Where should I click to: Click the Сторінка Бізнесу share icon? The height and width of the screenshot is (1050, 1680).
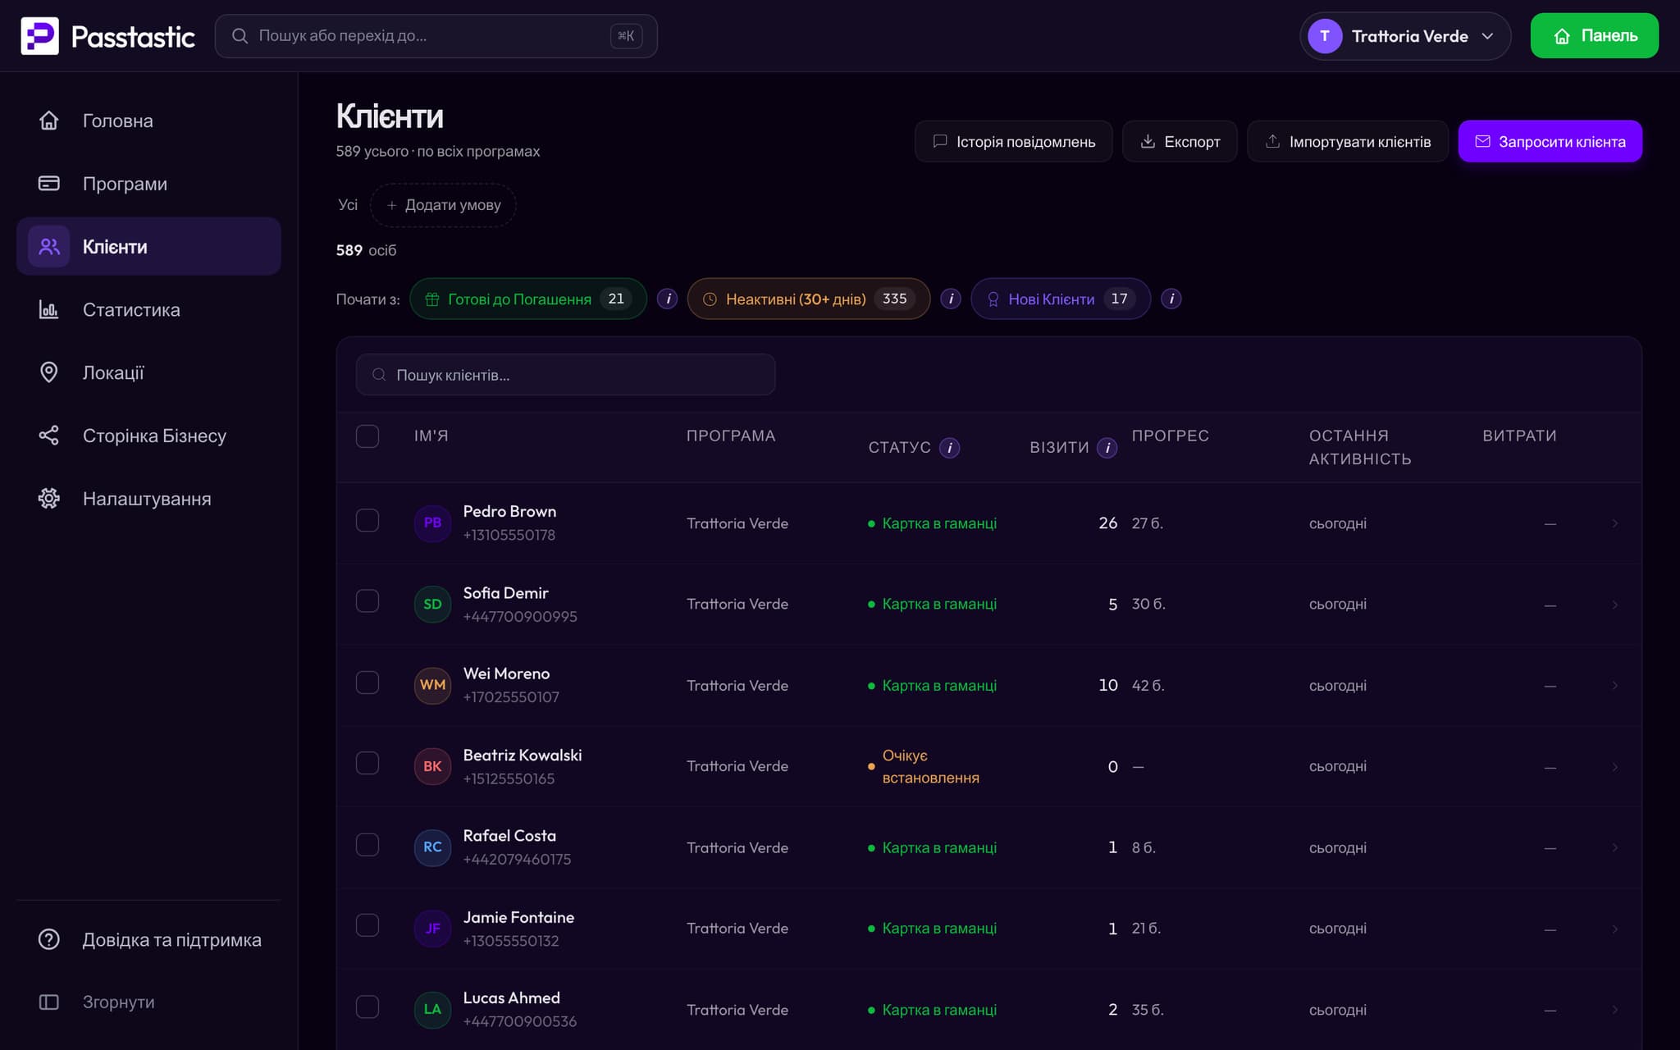pyautogui.click(x=49, y=436)
